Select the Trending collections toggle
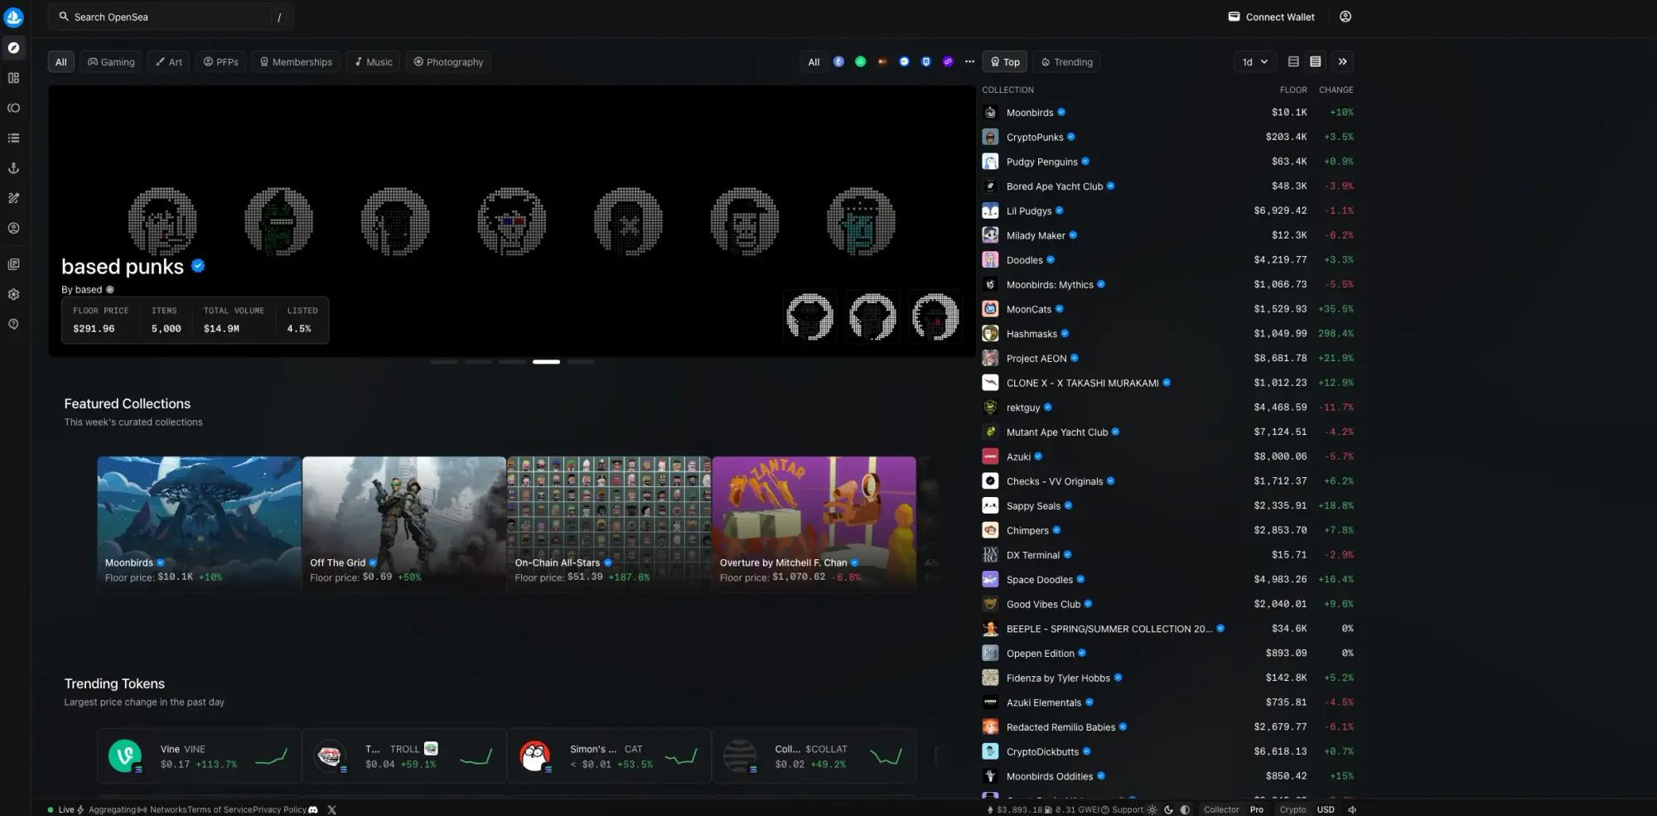Screen dimensions: 1657x816 (1067, 62)
